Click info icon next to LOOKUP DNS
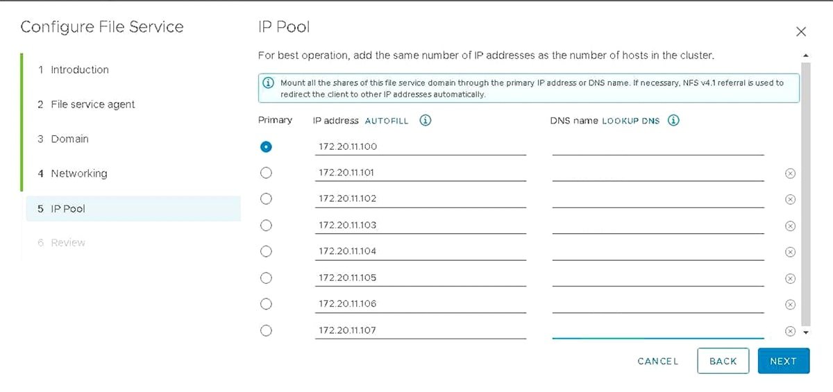Screen dimensions: 833x392 point(673,120)
